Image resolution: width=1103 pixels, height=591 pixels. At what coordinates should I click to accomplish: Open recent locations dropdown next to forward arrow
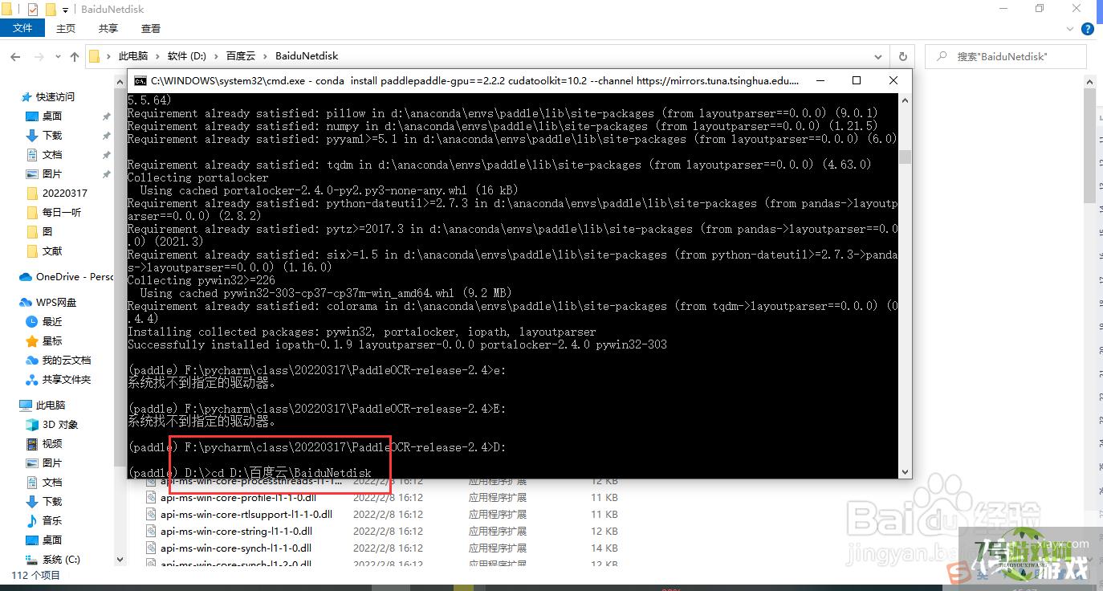(59, 57)
